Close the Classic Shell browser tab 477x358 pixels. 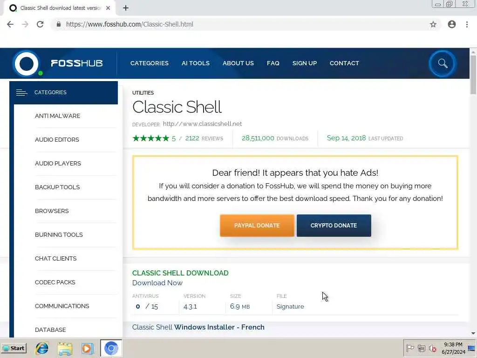[108, 8]
